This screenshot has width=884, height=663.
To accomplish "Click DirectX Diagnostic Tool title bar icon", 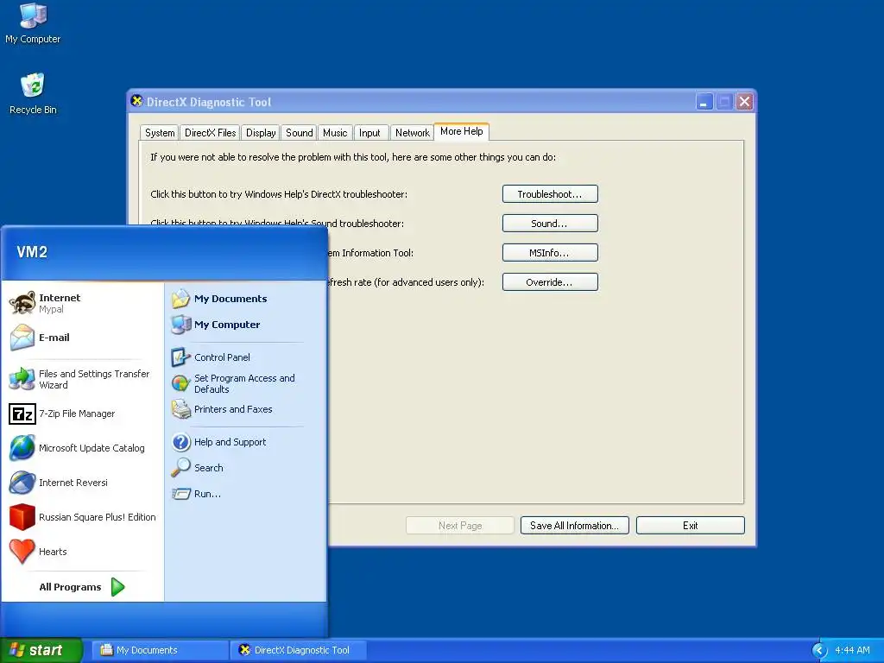I will pyautogui.click(x=137, y=102).
